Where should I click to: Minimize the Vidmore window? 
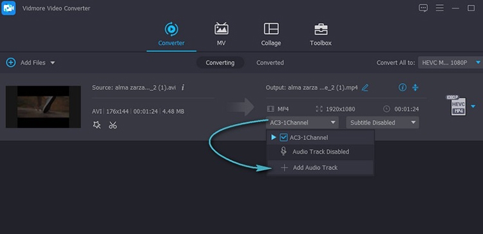(455, 8)
